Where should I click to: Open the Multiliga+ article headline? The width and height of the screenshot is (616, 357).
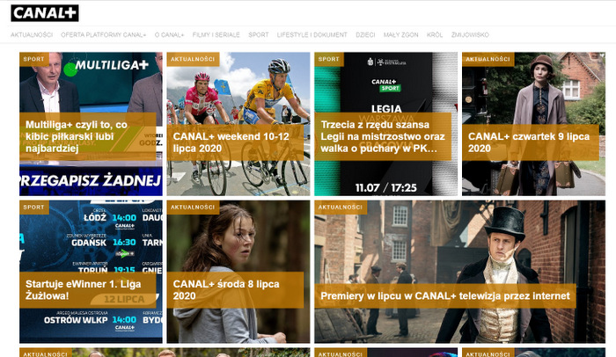[x=88, y=136]
